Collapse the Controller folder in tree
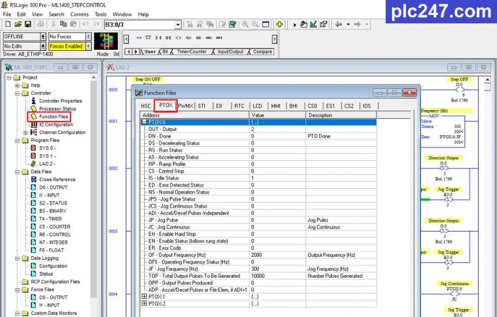 (x=17, y=93)
